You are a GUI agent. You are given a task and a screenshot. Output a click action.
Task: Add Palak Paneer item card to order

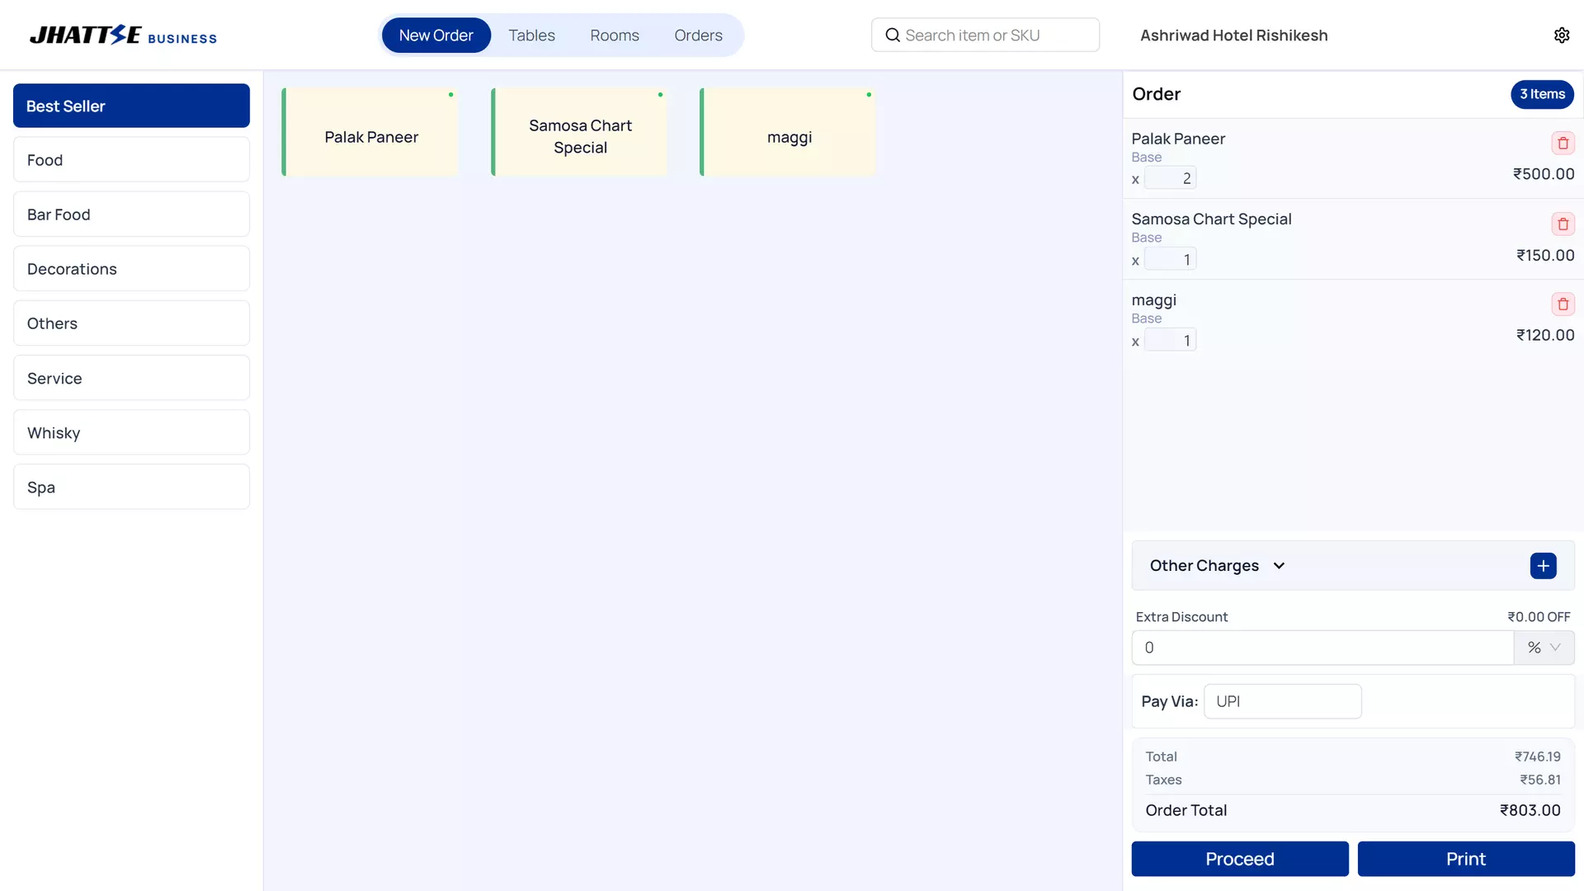tap(370, 132)
